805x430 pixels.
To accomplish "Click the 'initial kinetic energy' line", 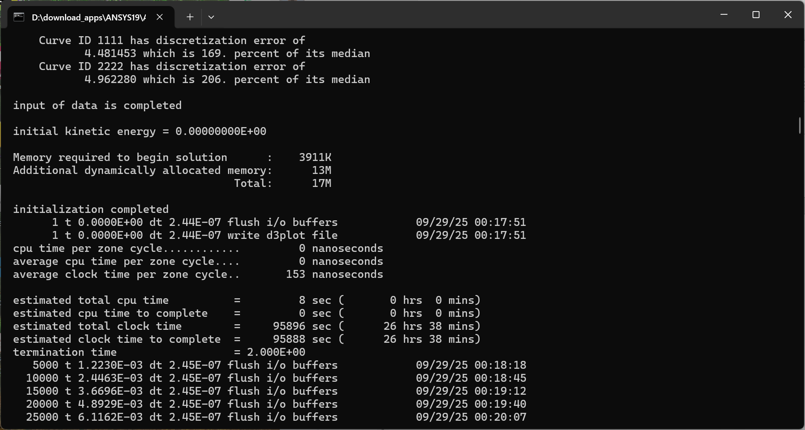I will [140, 131].
